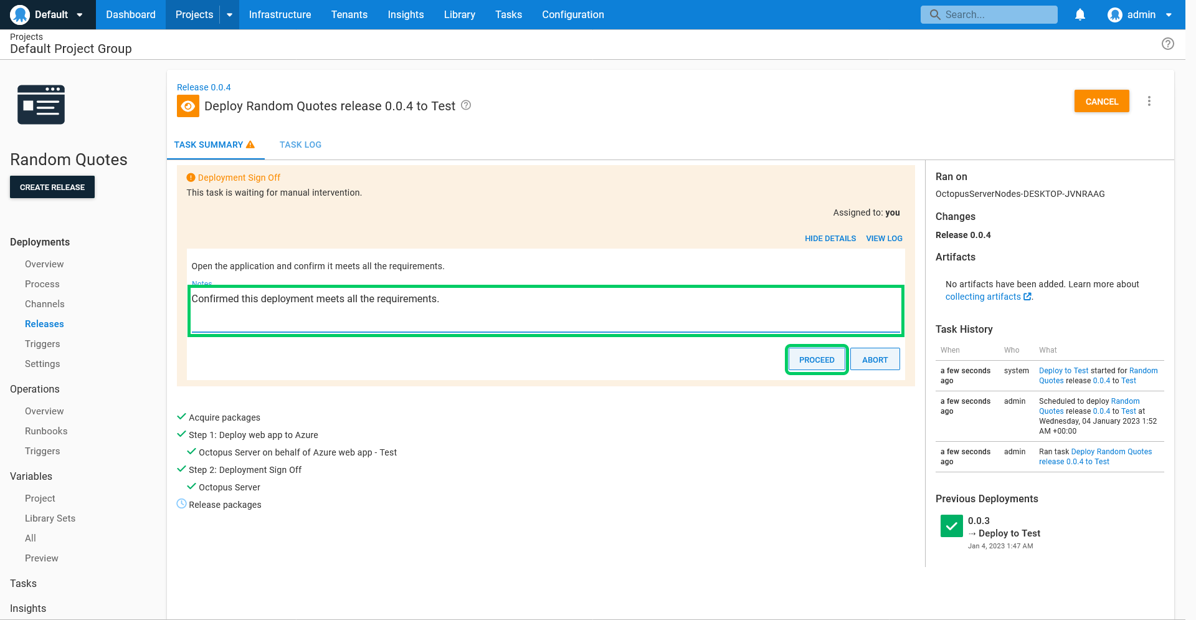Click the Create Release button
The height and width of the screenshot is (620, 1196).
[52, 187]
